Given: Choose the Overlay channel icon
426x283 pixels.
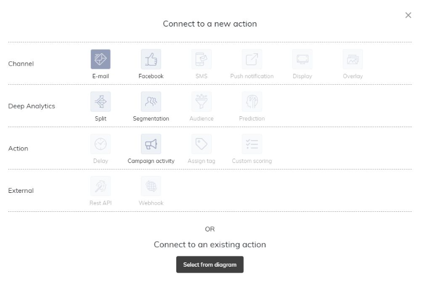Looking at the screenshot, I should pyautogui.click(x=353, y=59).
